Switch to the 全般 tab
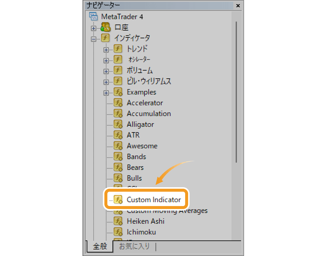This screenshot has height=256, width=329. [100, 246]
